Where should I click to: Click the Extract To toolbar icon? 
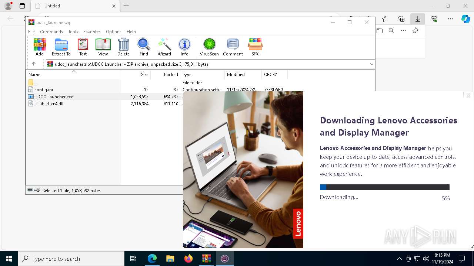click(61, 47)
